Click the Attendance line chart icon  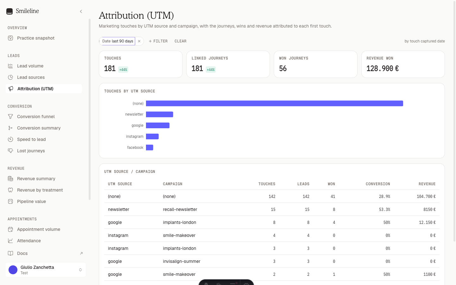pyautogui.click(x=10, y=241)
